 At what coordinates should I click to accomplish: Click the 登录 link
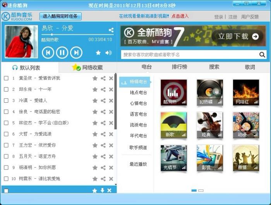219,17
